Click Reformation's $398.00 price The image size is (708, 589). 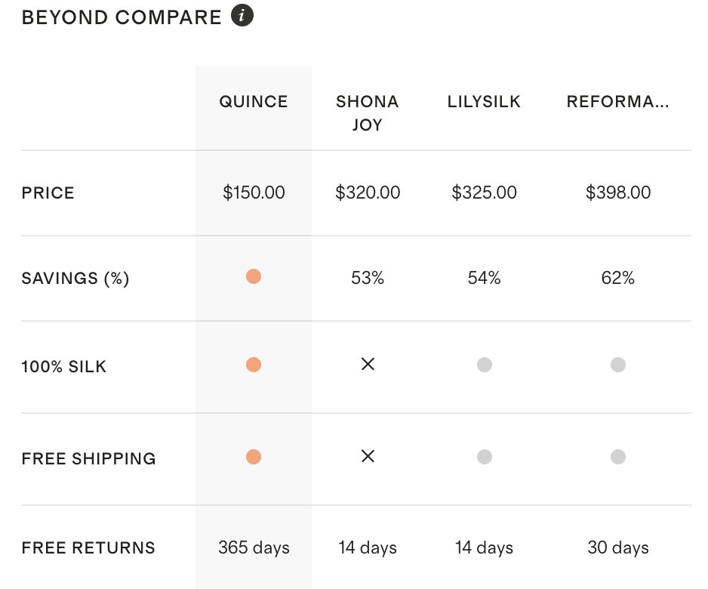[x=618, y=193]
